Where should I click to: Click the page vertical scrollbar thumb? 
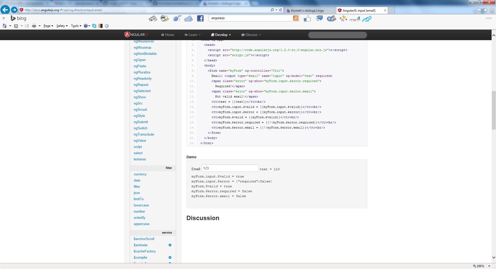point(494,110)
